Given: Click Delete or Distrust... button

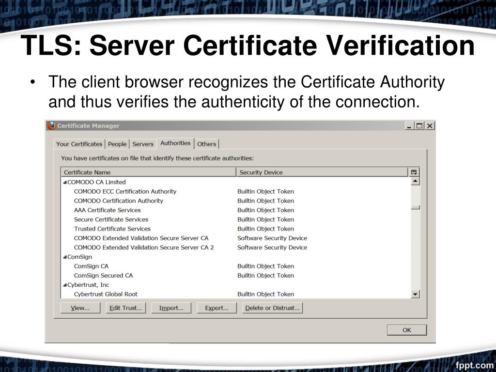Looking at the screenshot, I should [272, 308].
